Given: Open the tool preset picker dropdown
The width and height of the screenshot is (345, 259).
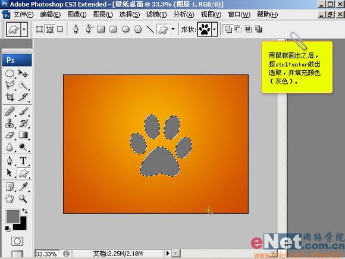Looking at the screenshot, I should pyautogui.click(x=24, y=29).
